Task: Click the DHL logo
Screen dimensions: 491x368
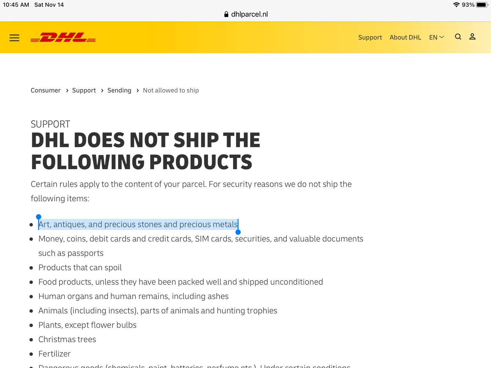Action: [x=63, y=37]
